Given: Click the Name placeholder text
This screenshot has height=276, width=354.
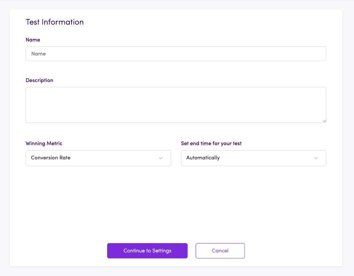Looking at the screenshot, I should click(39, 54).
